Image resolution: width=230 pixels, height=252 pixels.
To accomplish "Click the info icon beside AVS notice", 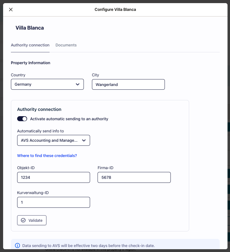I will (17, 245).
